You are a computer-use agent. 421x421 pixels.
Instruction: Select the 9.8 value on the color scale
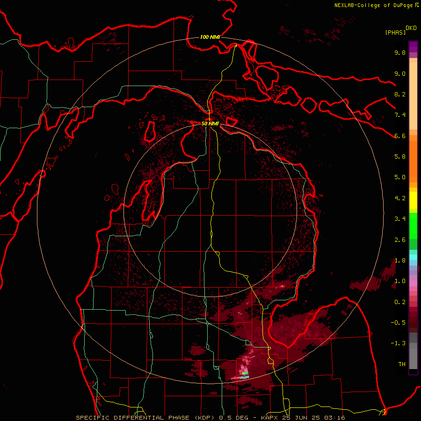(x=400, y=52)
